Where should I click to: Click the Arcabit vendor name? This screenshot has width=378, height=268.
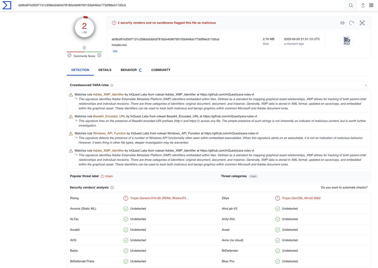click(75, 230)
